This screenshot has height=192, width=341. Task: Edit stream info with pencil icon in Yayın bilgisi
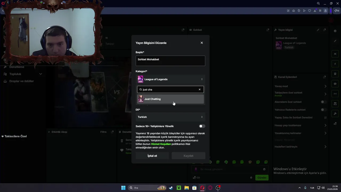318,30
